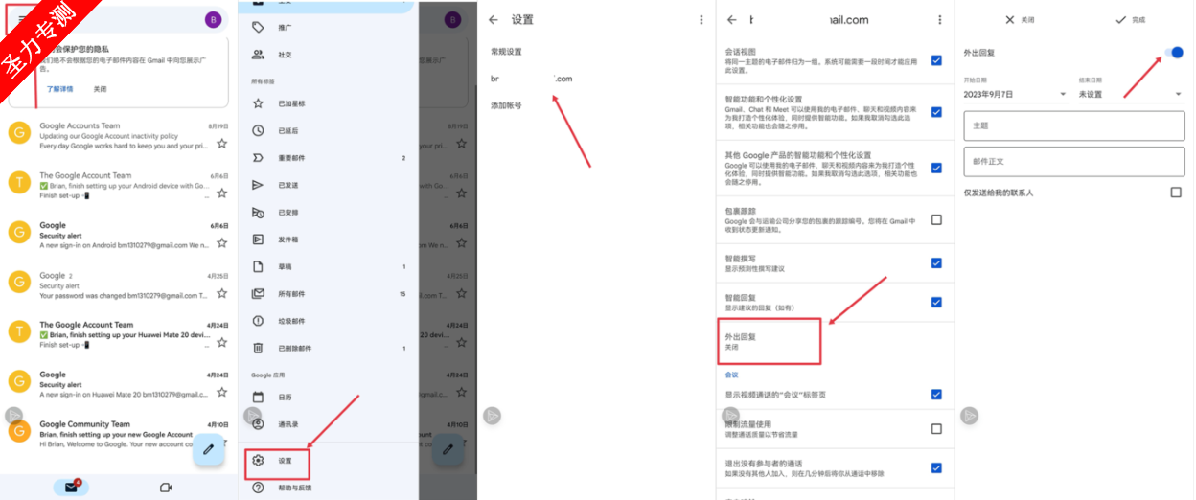Screen dimensions: 1196x500
Task: Open the B profile avatar in inbox
Action: [213, 20]
